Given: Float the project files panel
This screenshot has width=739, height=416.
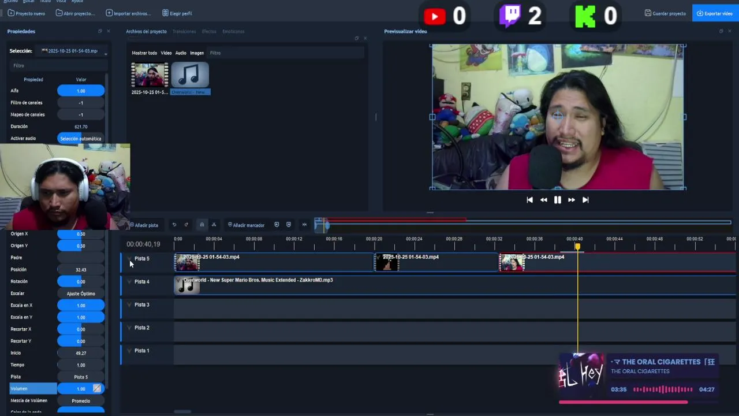Looking at the screenshot, I should pyautogui.click(x=356, y=38).
